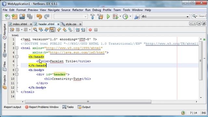
Task: Toggle the Highlight Search button
Action: tap(52, 30)
